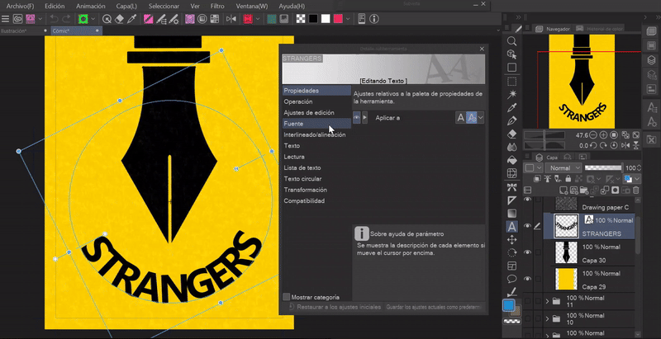This screenshot has height=339, width=661.
Task: Check the Mostrar categoría checkbox
Action: pos(287,297)
